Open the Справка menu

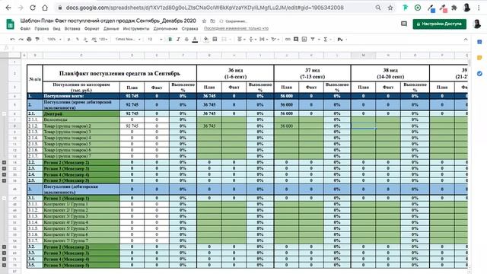pyautogui.click(x=189, y=29)
